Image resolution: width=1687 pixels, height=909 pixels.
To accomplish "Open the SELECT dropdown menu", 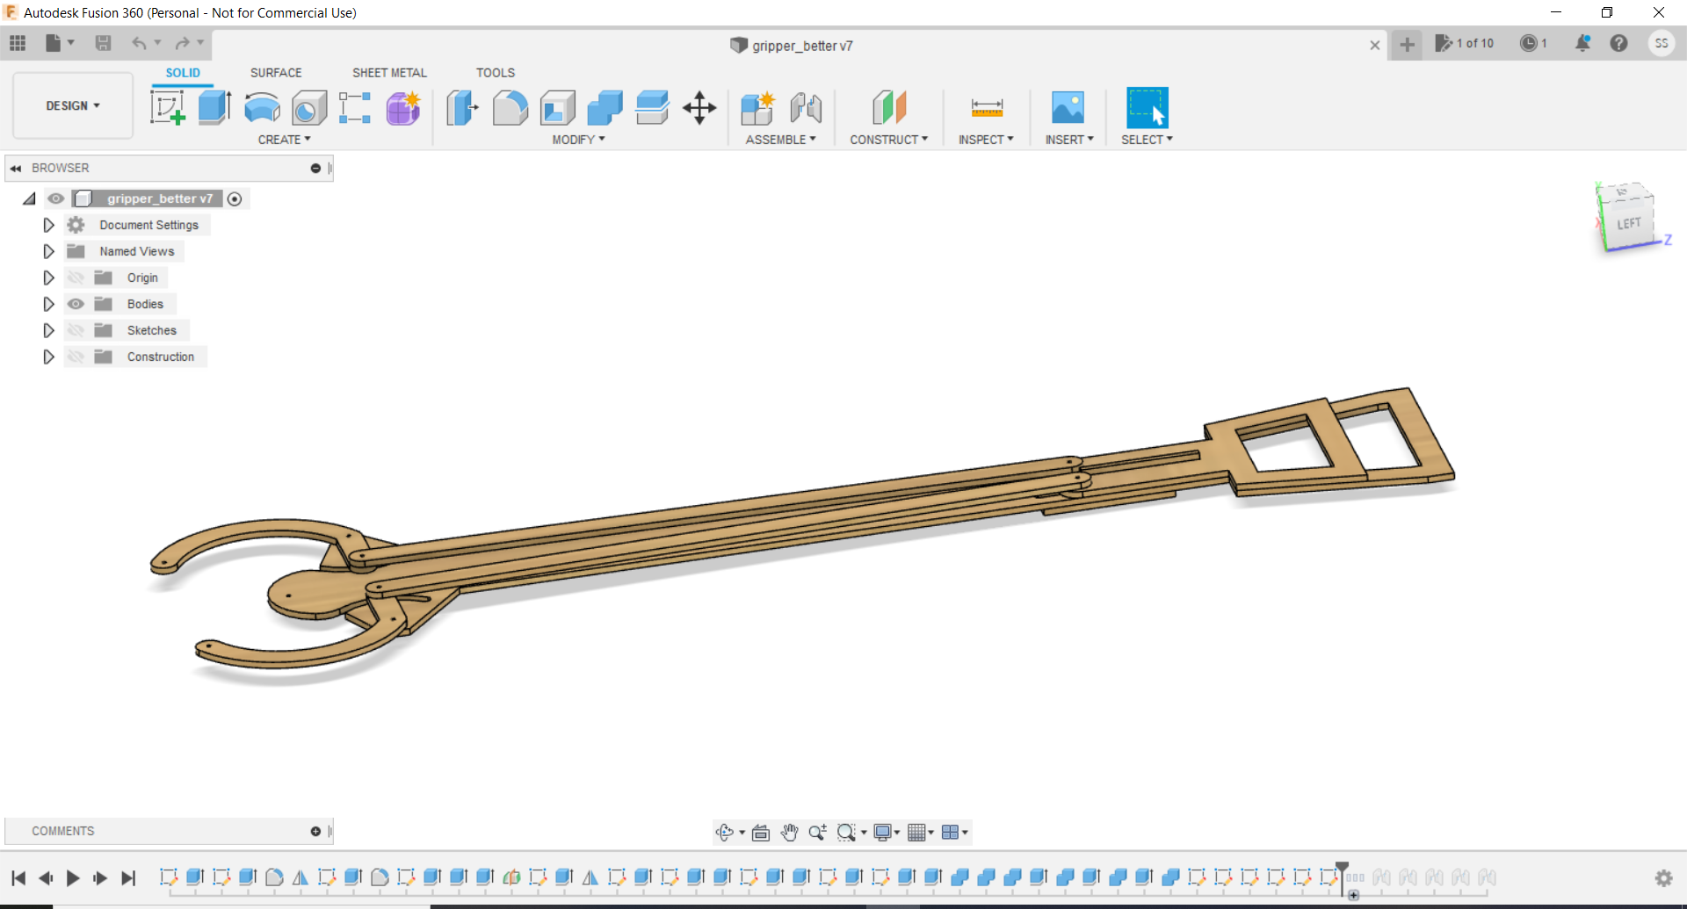I will click(1147, 140).
